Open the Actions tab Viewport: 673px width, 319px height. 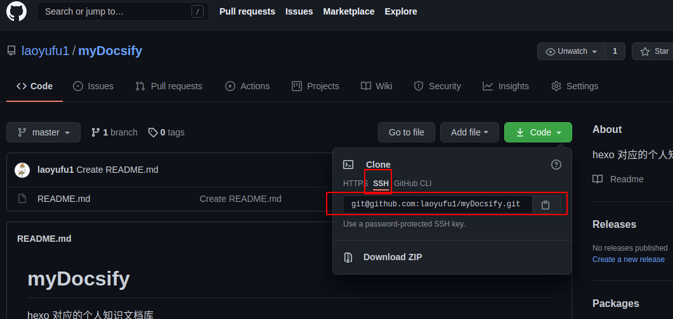247,86
